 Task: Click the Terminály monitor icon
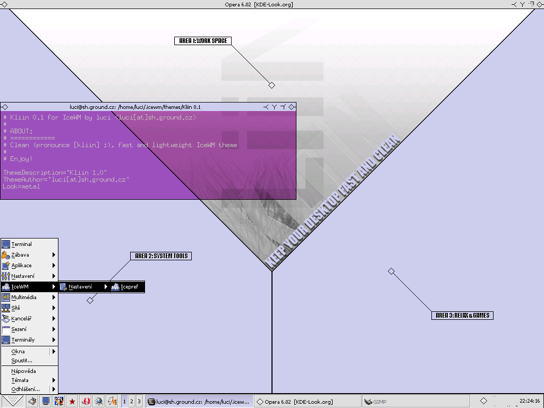tap(6, 339)
